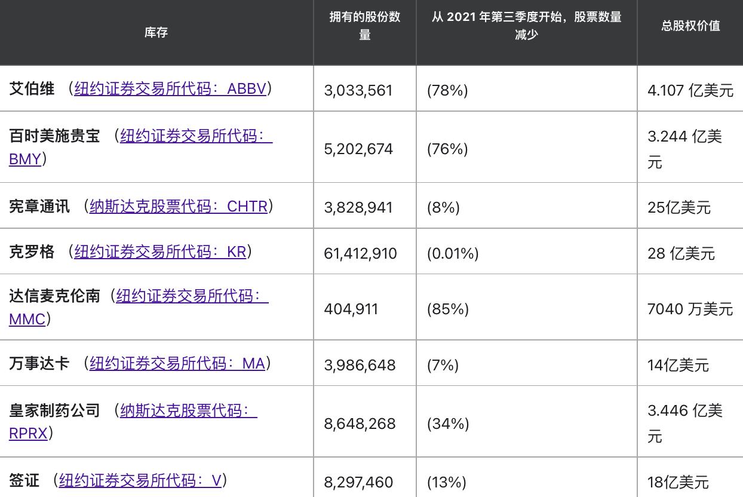Viewport: 743px width, 497px height.
Task: Click the (76%) reduction value
Action: click(x=447, y=149)
